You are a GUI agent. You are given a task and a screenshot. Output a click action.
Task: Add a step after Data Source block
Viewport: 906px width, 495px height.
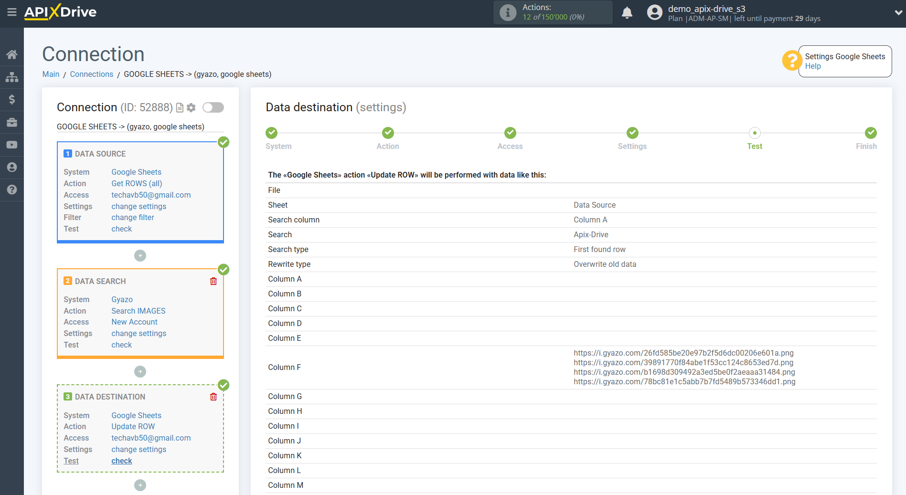pyautogui.click(x=140, y=256)
